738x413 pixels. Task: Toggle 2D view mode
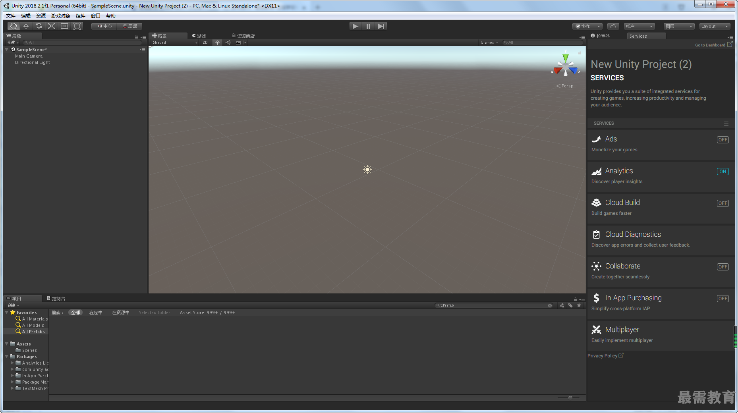point(205,42)
